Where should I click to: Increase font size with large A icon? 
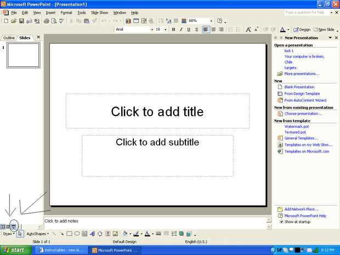click(x=248, y=30)
